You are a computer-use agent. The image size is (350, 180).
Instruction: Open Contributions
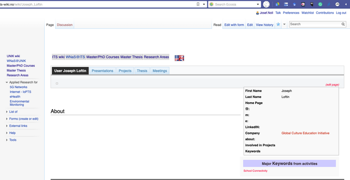[x=325, y=13]
